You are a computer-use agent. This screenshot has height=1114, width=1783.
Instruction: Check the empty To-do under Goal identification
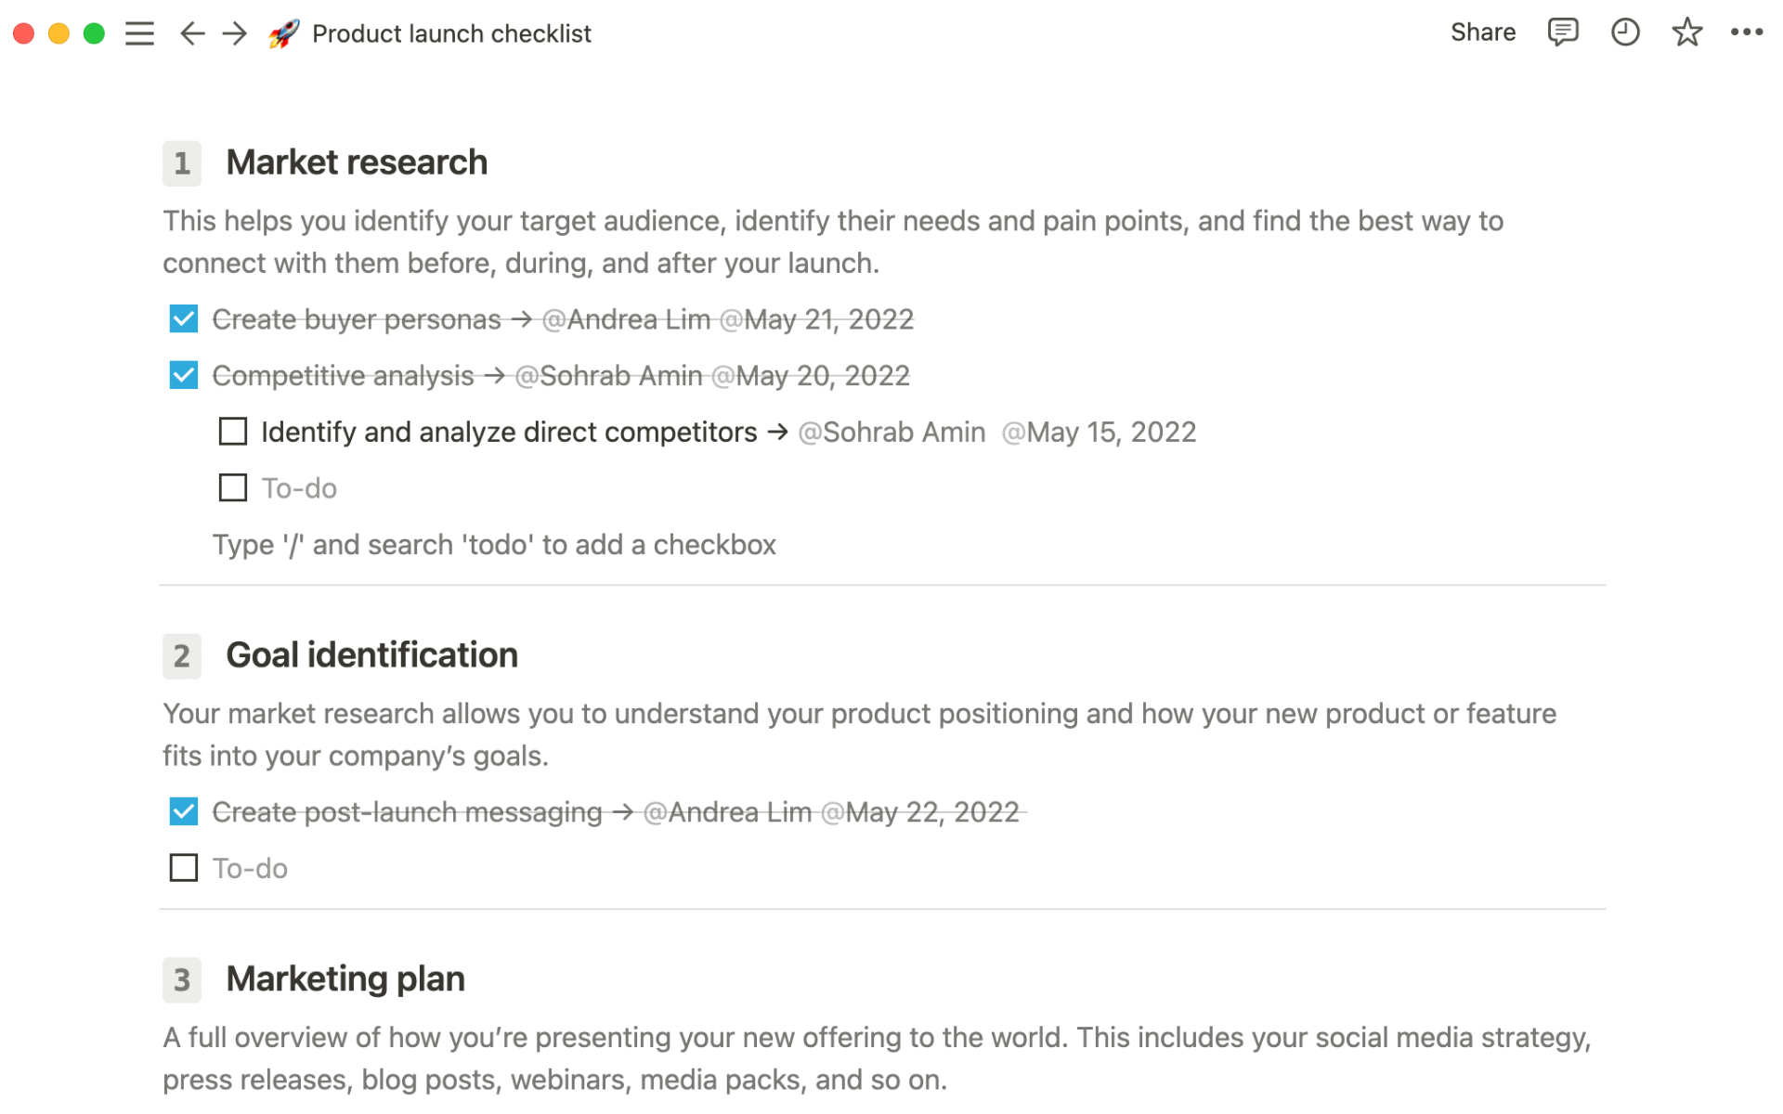click(x=183, y=867)
